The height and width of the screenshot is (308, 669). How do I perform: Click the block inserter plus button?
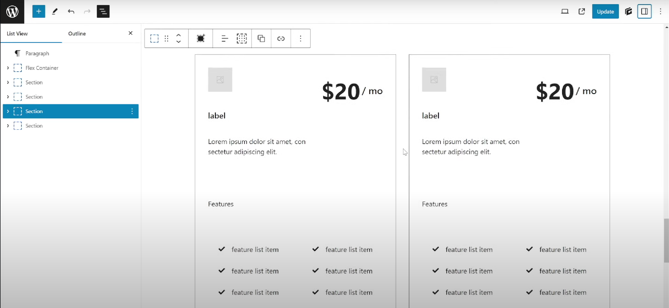[x=39, y=11]
